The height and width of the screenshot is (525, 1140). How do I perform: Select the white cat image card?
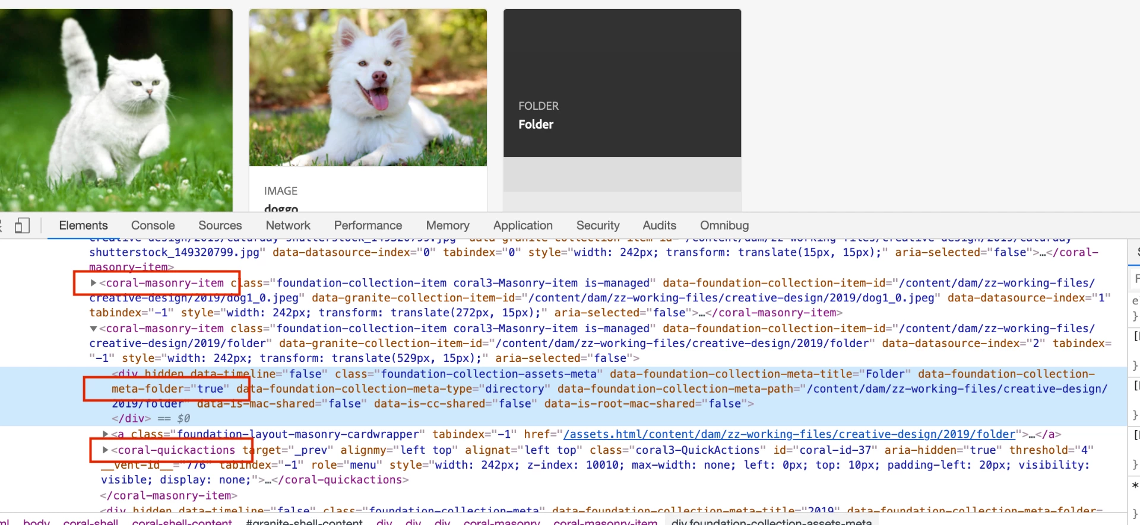click(x=116, y=110)
